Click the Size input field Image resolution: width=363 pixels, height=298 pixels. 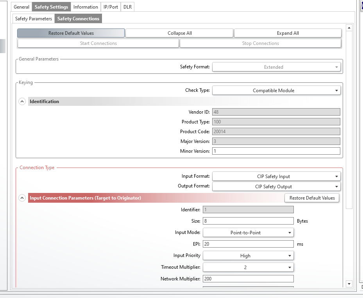click(x=248, y=221)
